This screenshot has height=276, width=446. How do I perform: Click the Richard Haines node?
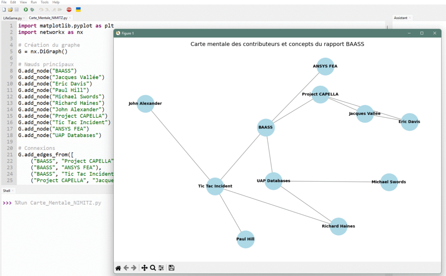coord(338,226)
